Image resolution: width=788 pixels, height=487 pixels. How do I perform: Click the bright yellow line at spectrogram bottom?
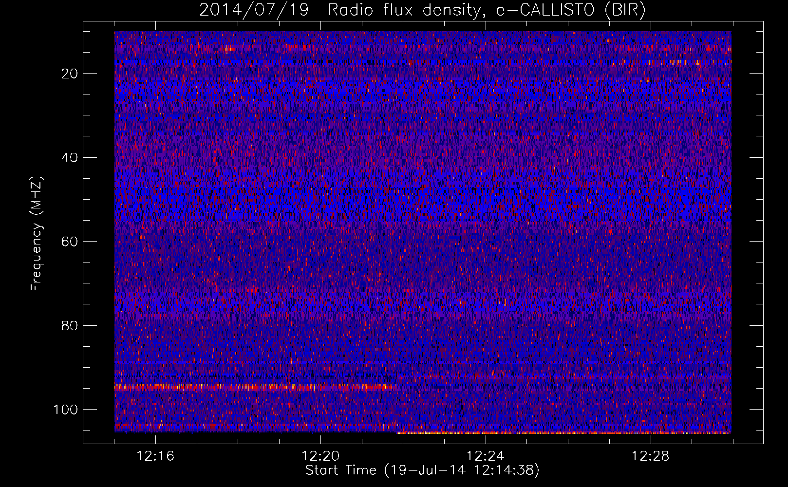click(564, 432)
